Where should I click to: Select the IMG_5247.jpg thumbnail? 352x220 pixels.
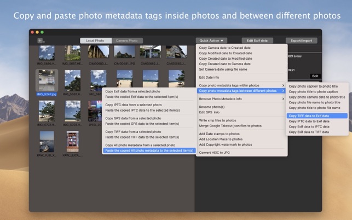47,80
